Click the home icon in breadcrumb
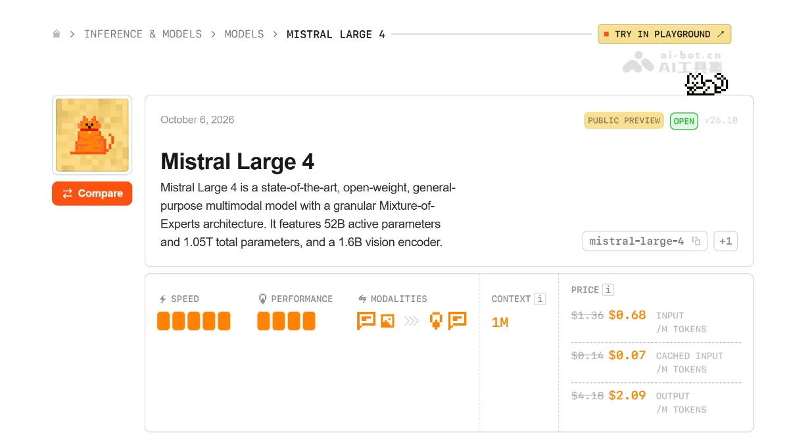The height and width of the screenshot is (444, 789). pos(57,34)
